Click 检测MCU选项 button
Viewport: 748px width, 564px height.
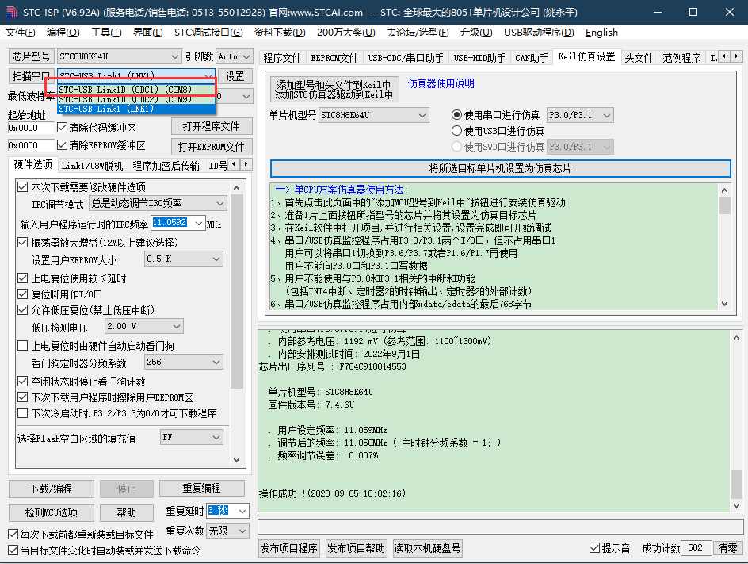[x=51, y=512]
